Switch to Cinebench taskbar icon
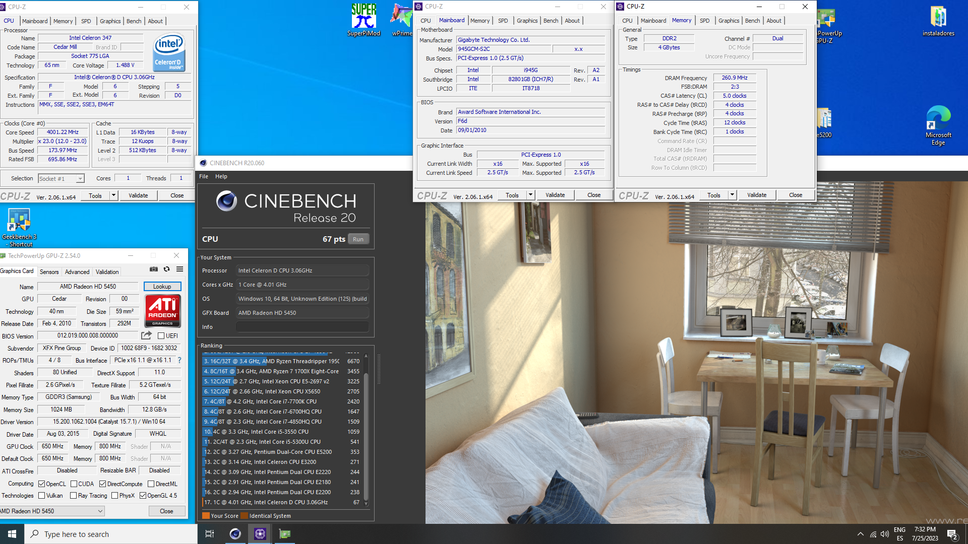968x544 pixels. [235, 534]
